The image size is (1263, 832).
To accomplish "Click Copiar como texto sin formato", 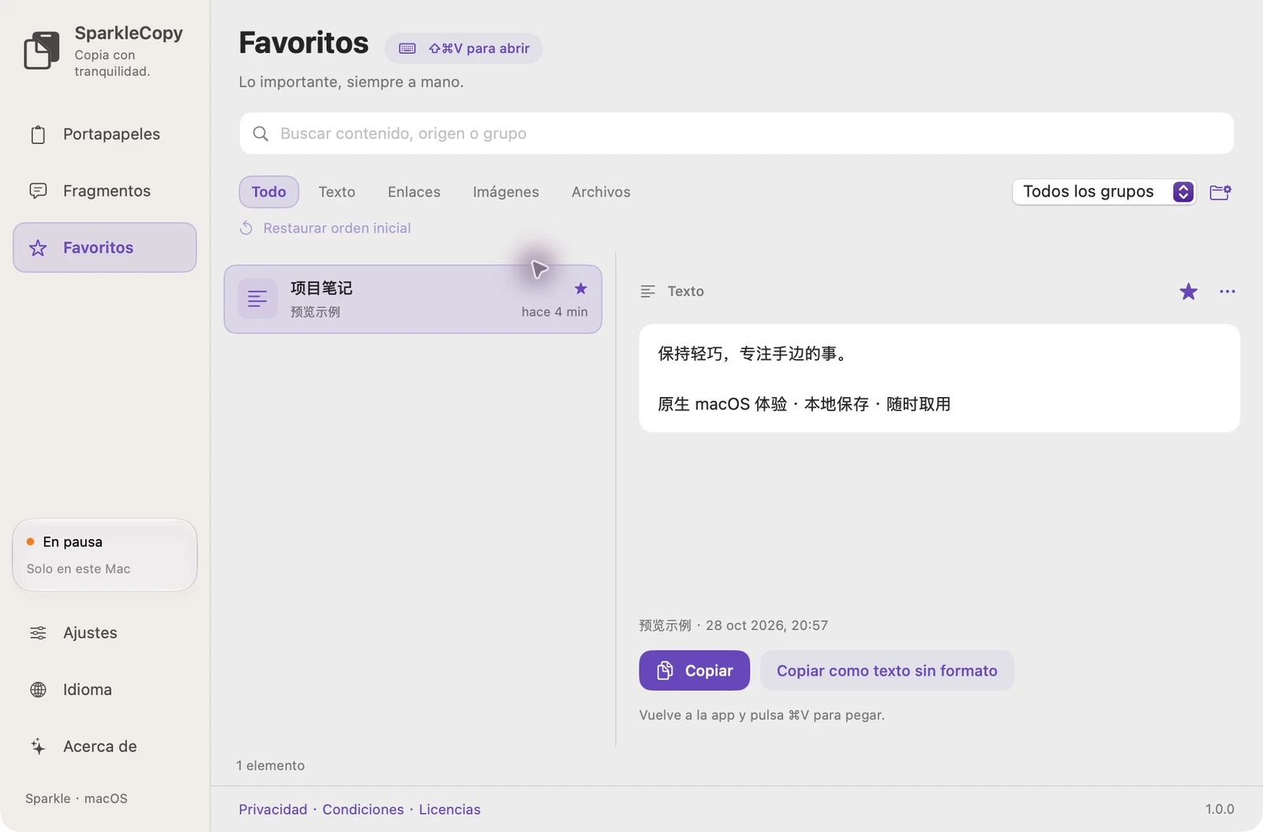I will [x=887, y=670].
